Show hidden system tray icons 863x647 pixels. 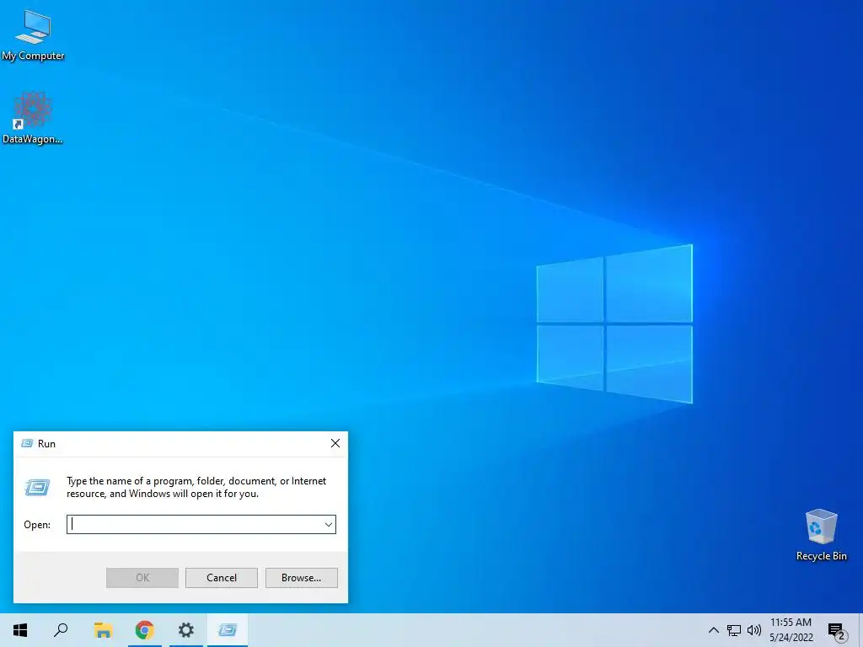click(713, 630)
